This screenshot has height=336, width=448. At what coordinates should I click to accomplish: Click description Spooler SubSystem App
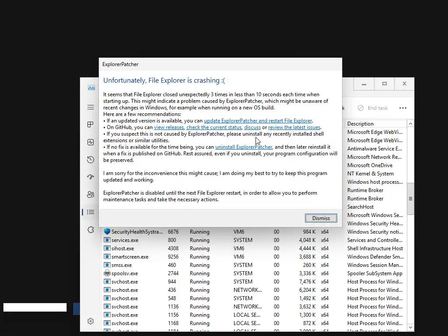click(374, 273)
